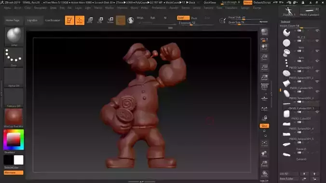This screenshot has height=183, width=326.
Task: Select the white main color swatch
Action: click(x=19, y=160)
